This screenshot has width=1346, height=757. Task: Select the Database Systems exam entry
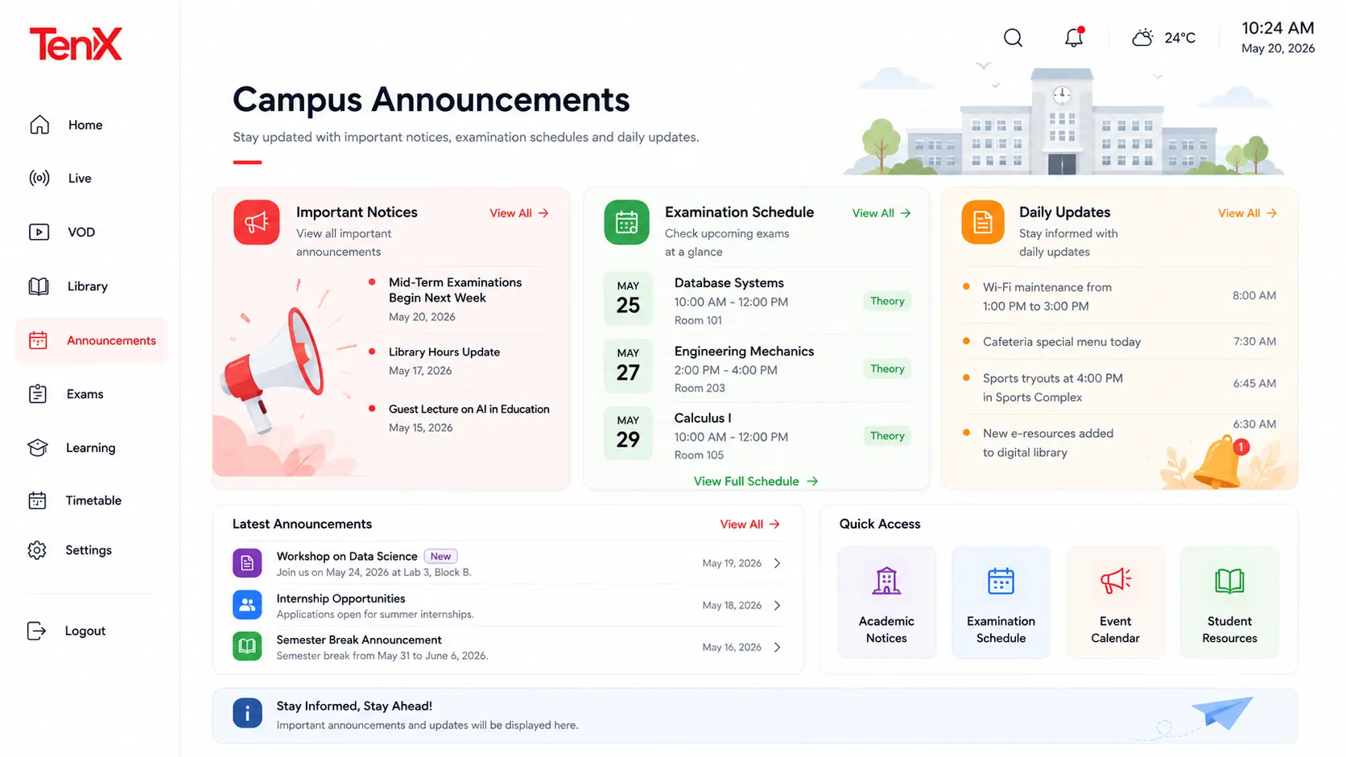[758, 301]
